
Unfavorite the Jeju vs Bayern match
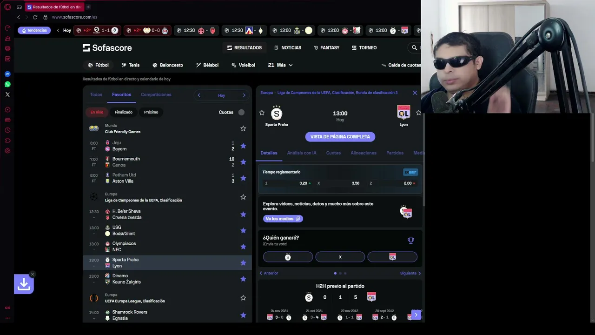(x=243, y=146)
